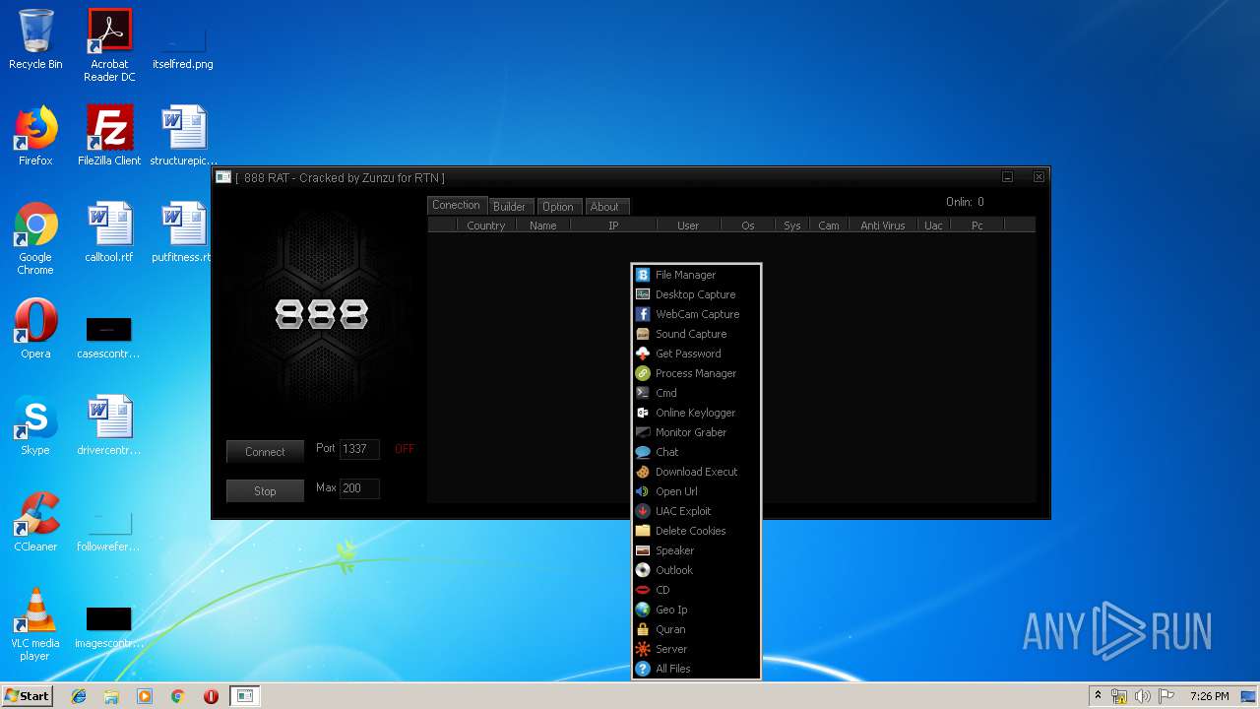
Task: Click the Download Execut cookie icon
Action: tap(643, 472)
